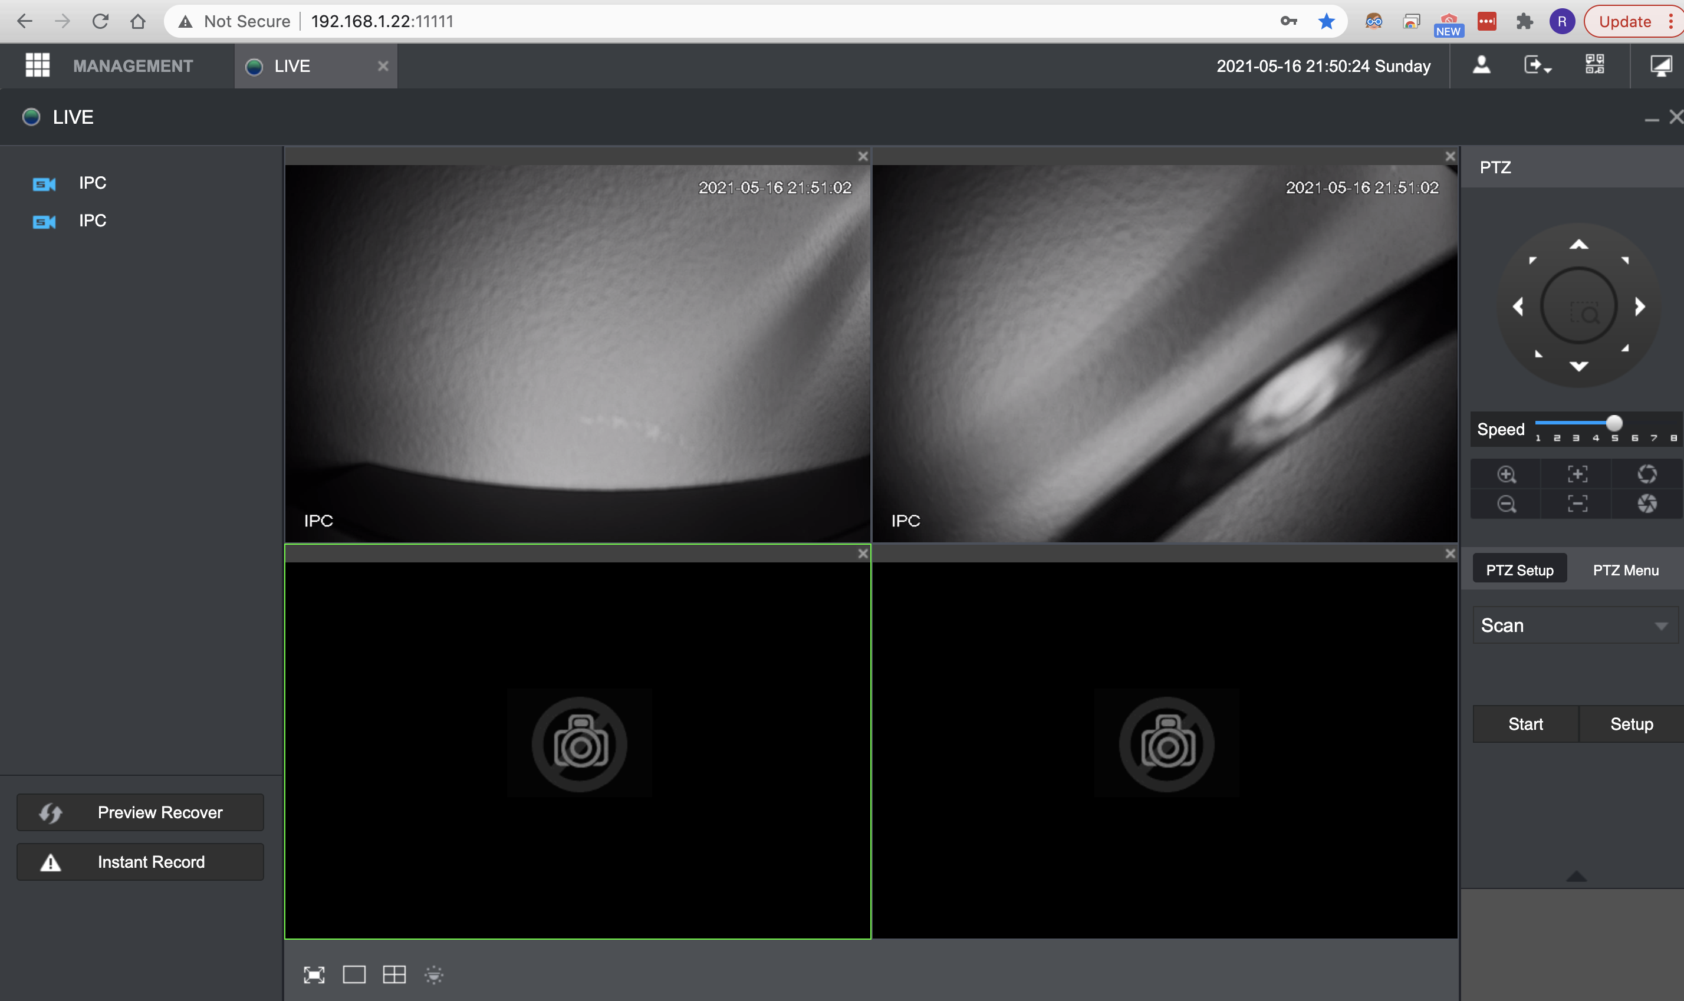1684x1001 pixels.
Task: Click the PTZ Setup button below Scan
Action: coord(1632,724)
